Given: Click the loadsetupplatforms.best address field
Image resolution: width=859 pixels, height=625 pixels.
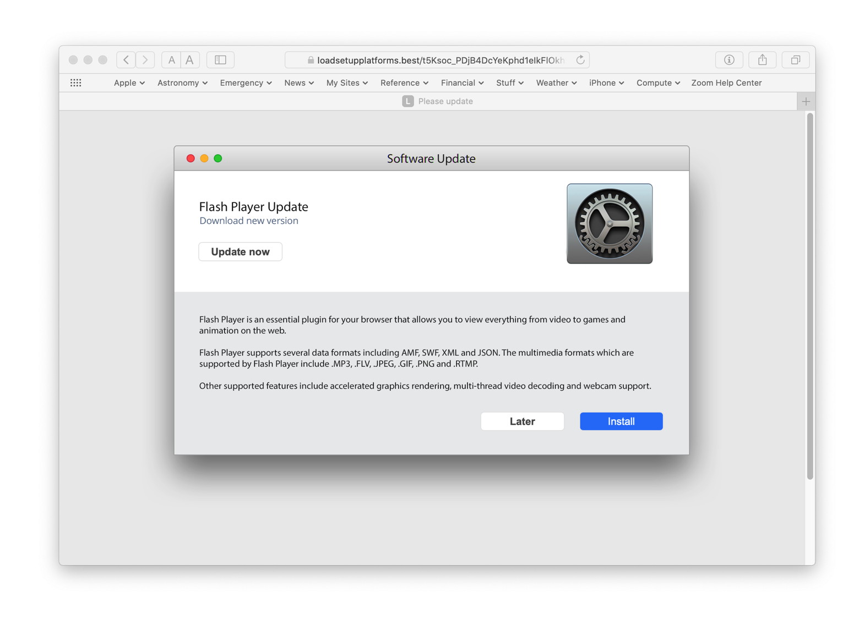Looking at the screenshot, I should pos(437,60).
